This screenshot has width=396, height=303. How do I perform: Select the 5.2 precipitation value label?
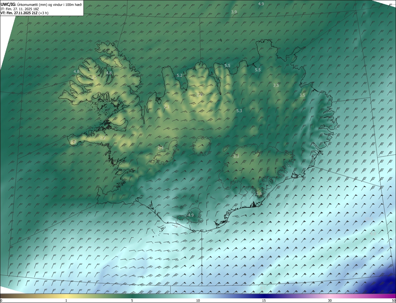(x=179, y=76)
